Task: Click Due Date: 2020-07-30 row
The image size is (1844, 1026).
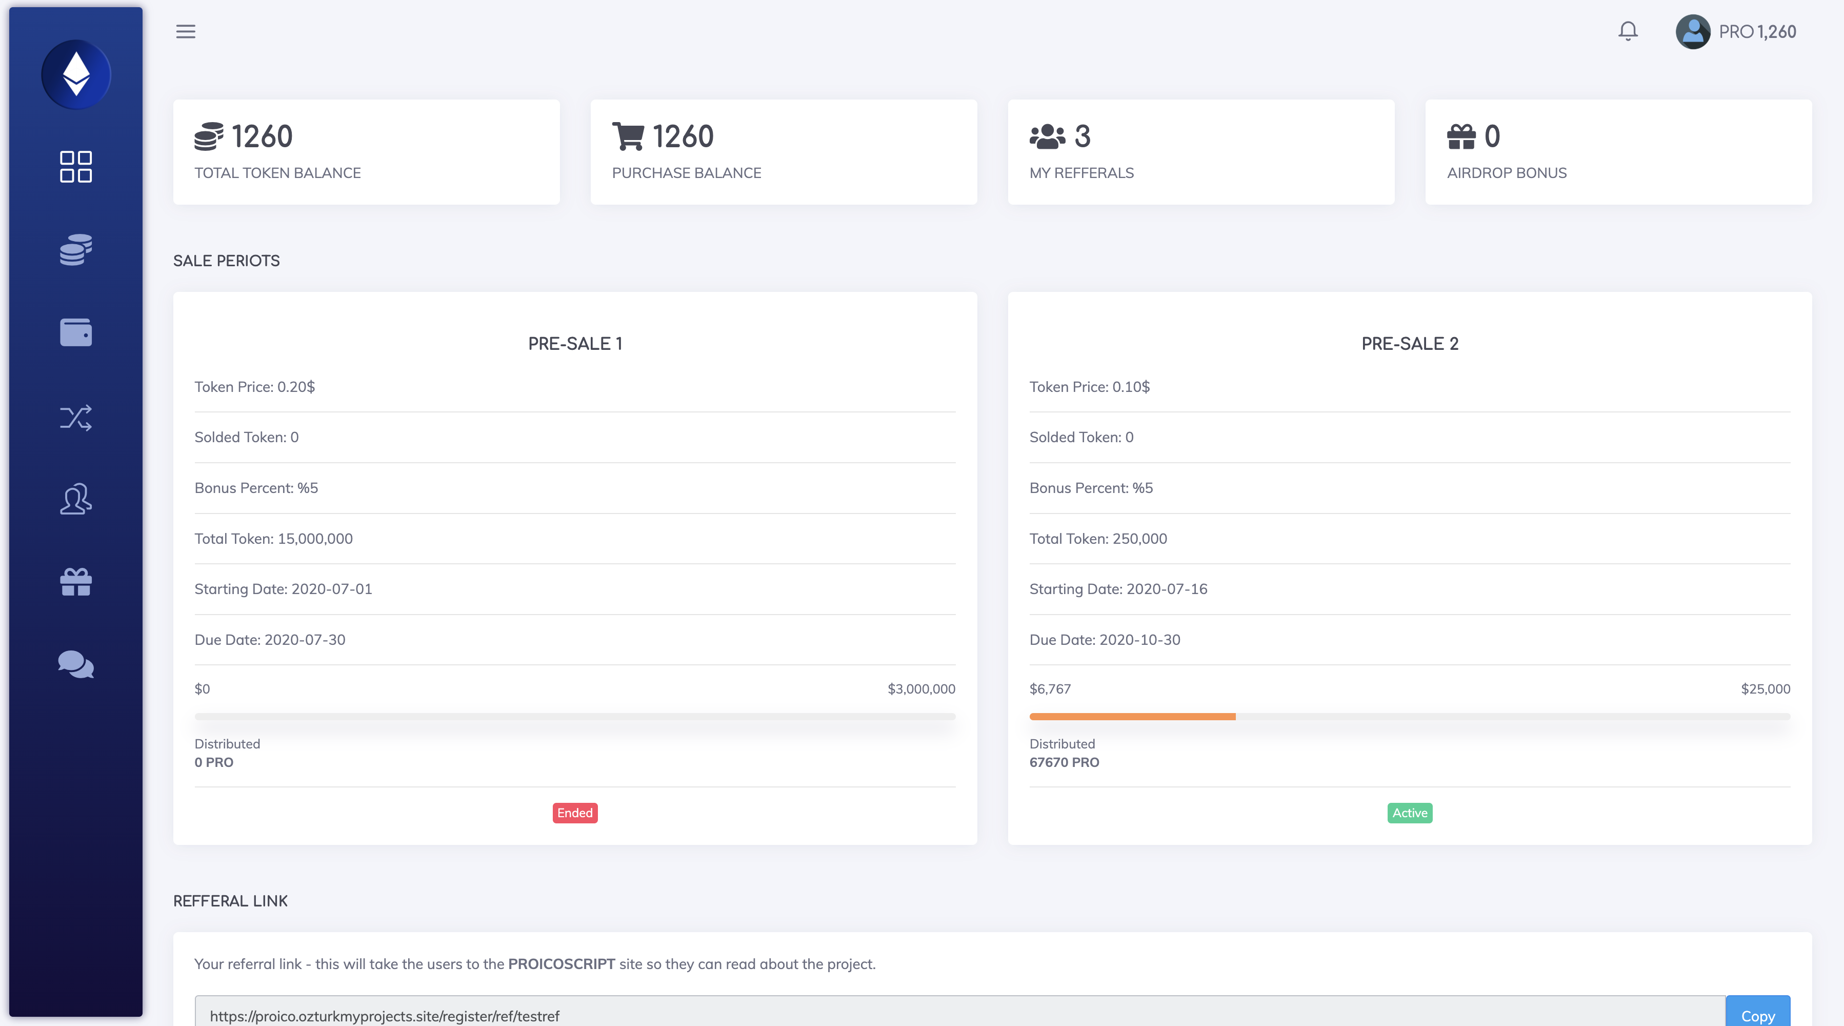Action: pyautogui.click(x=575, y=639)
